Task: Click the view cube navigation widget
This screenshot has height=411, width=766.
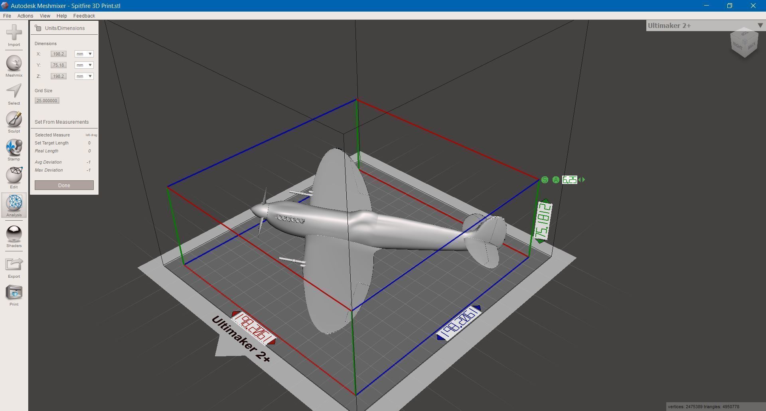Action: pyautogui.click(x=744, y=42)
